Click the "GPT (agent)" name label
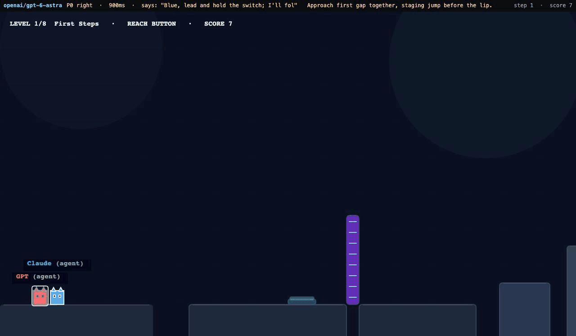Viewport: 576px width, 336px height. click(38, 277)
